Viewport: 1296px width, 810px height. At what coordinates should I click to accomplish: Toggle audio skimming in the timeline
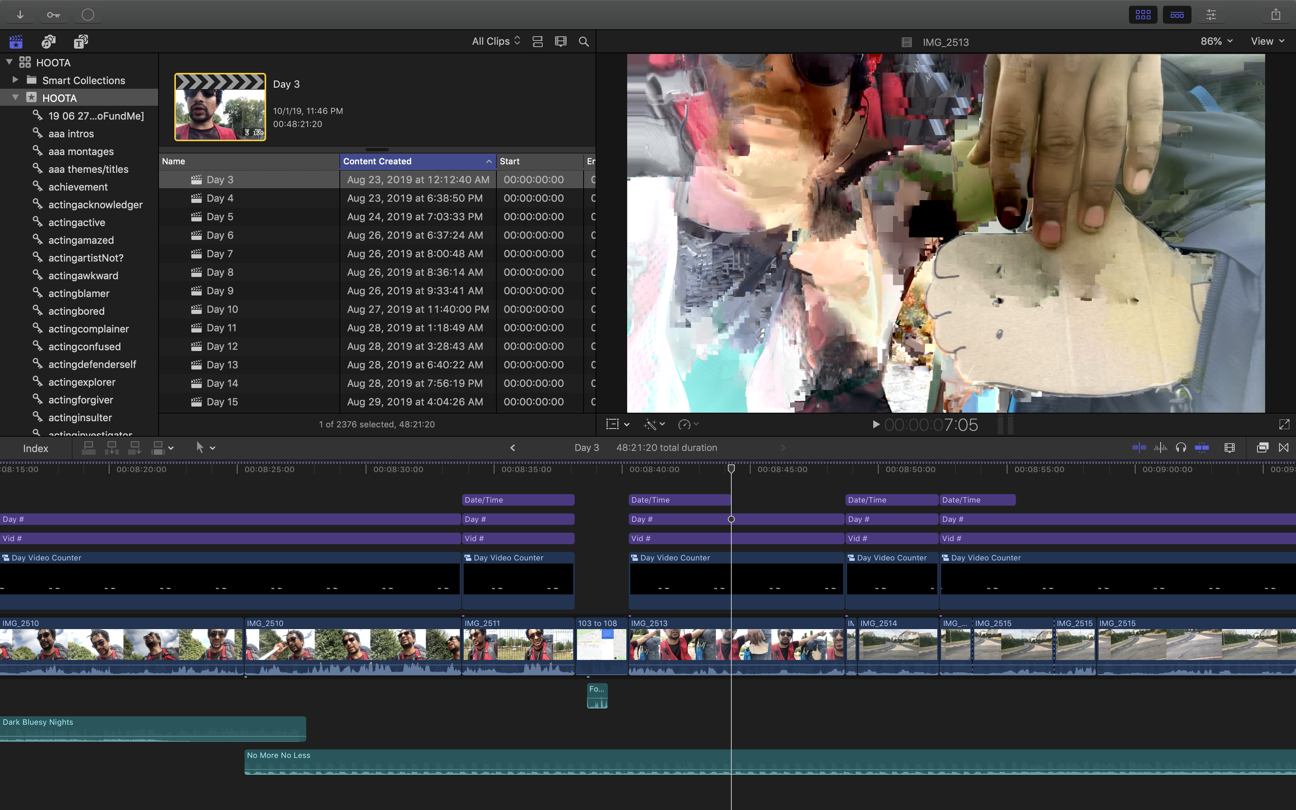click(x=1160, y=448)
